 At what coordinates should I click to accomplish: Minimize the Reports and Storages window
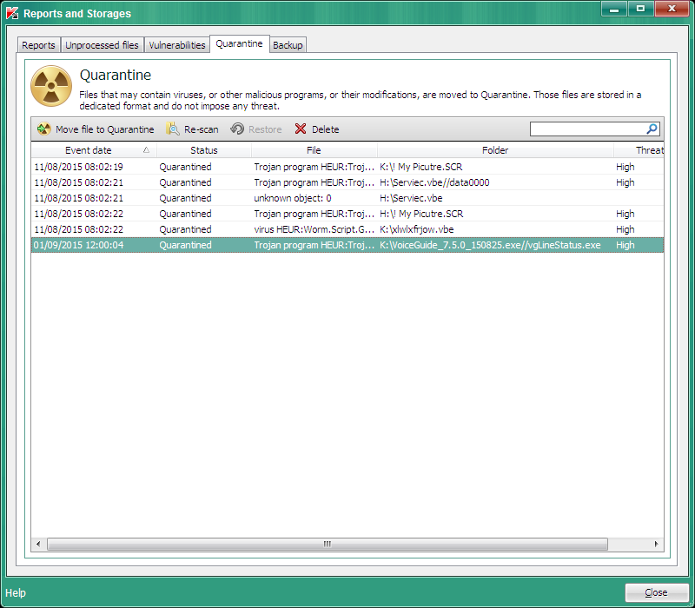[x=614, y=10]
